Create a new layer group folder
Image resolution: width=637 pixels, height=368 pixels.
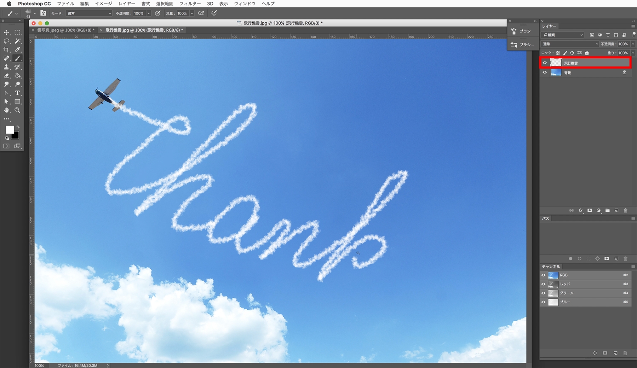[608, 210]
